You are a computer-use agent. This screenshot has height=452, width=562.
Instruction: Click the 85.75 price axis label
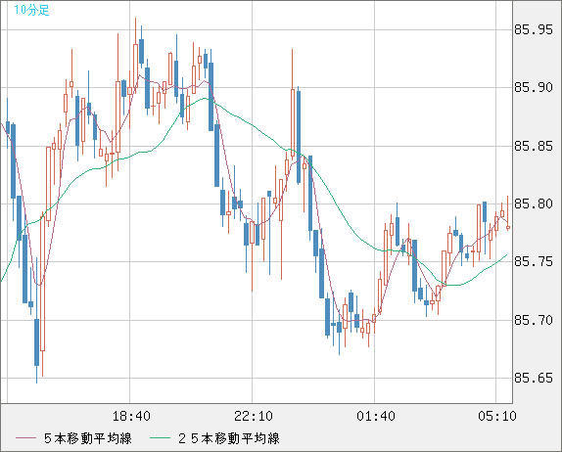coord(534,262)
